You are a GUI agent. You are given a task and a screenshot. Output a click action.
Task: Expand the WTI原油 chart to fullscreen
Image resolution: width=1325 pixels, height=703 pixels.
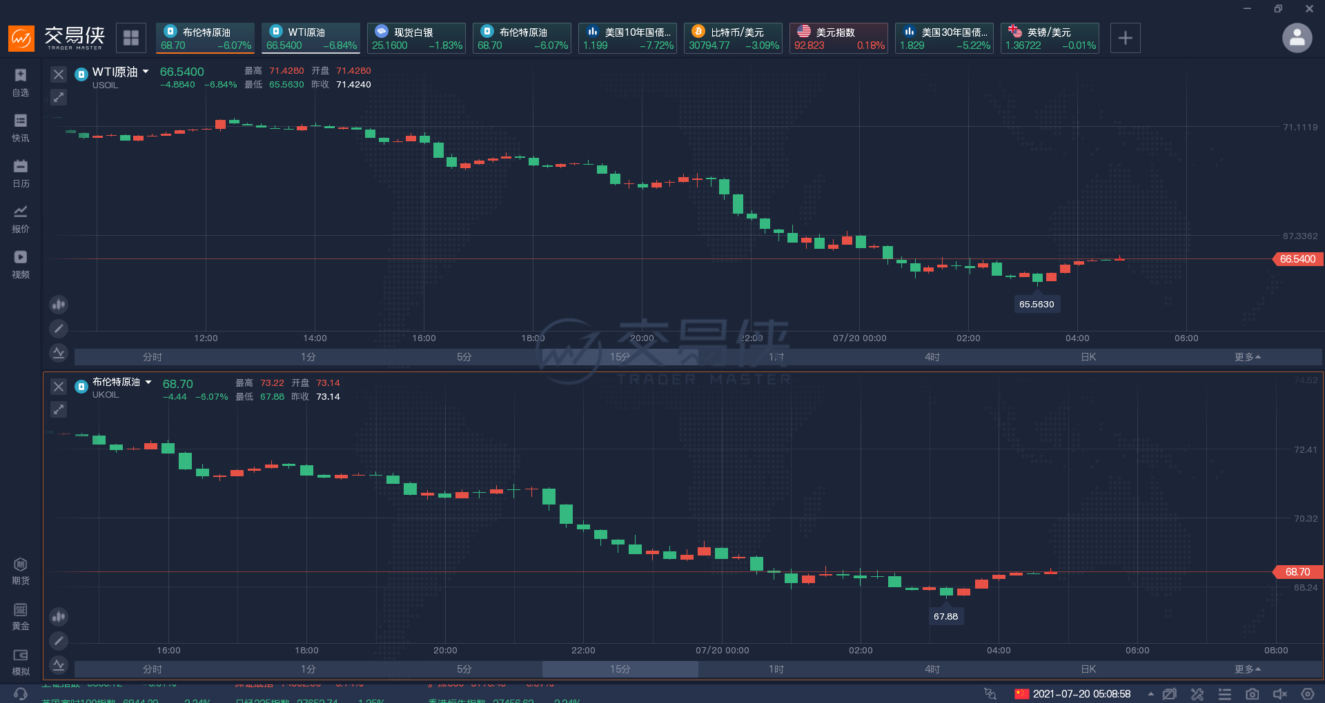click(59, 97)
